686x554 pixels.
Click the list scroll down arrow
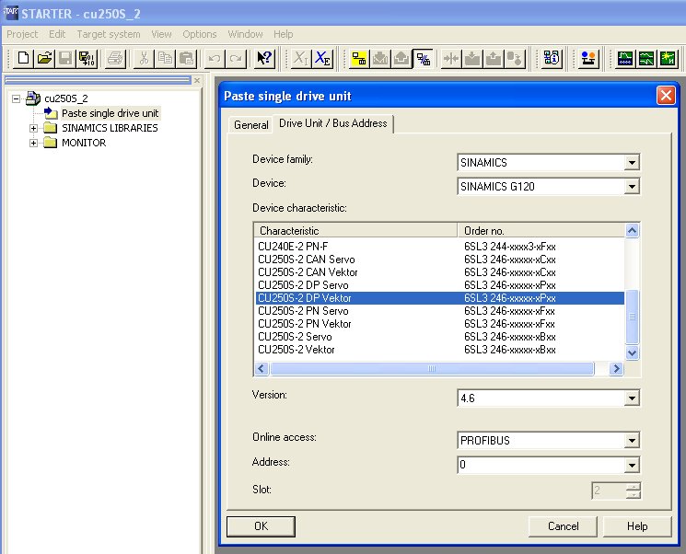tap(633, 352)
